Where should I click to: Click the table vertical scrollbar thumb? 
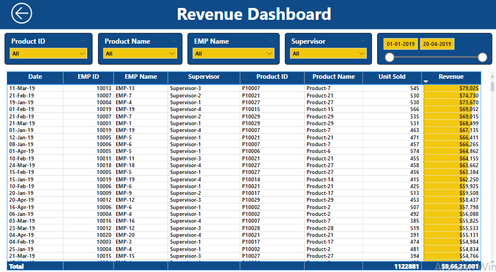click(x=493, y=87)
